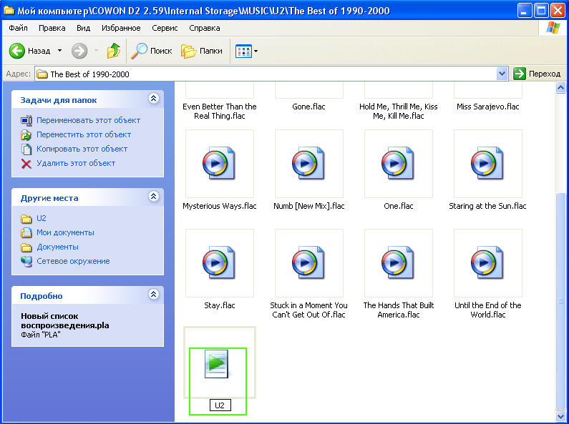Select Numb [New Mix].flac media icon
The width and height of the screenshot is (569, 424).
point(308,164)
